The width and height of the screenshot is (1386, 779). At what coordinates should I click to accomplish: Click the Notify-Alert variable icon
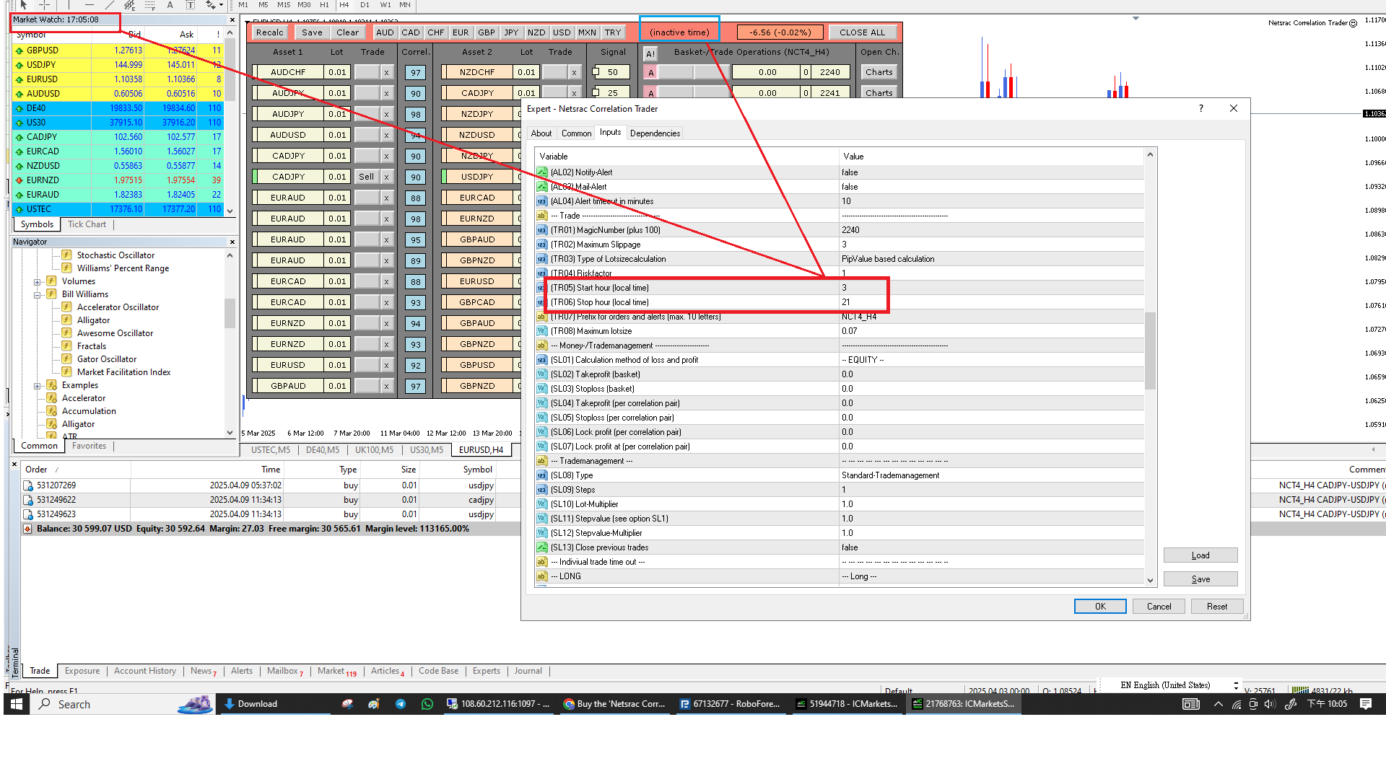point(542,172)
